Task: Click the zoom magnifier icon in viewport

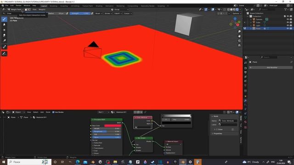Action: click(x=239, y=32)
